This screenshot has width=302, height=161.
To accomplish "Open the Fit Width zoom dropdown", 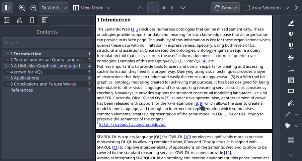I will pos(54,8).
